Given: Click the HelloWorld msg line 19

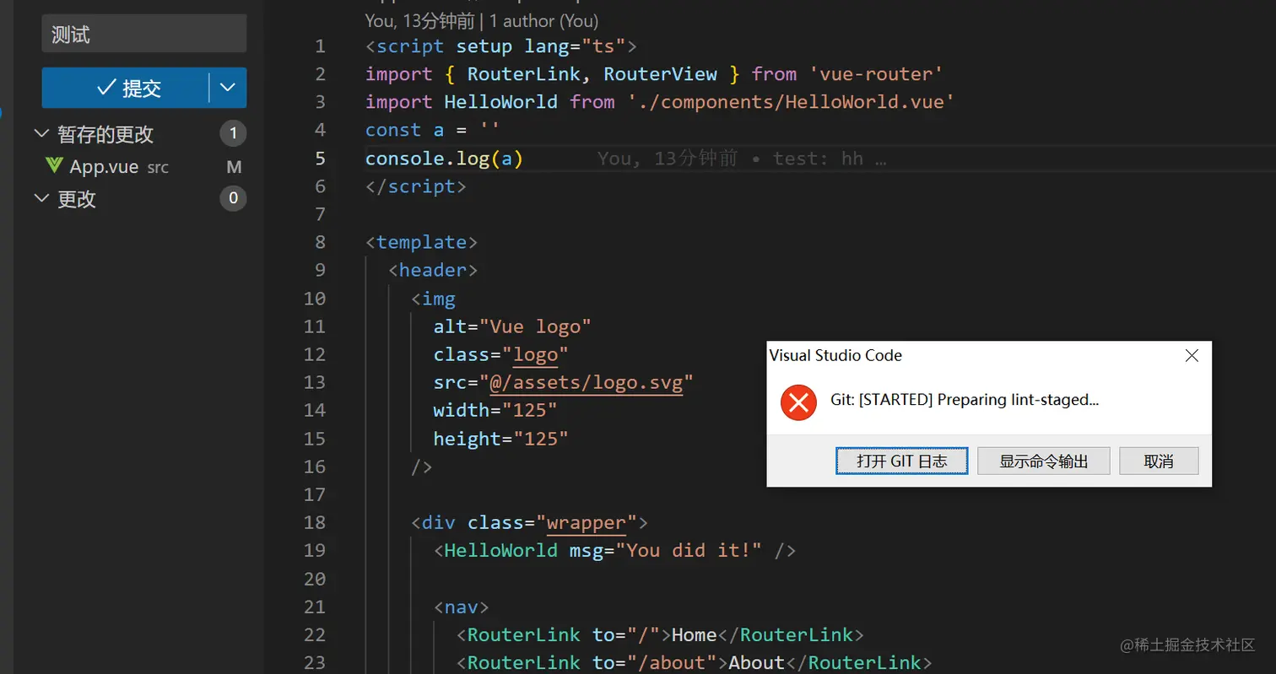Looking at the screenshot, I should (614, 550).
